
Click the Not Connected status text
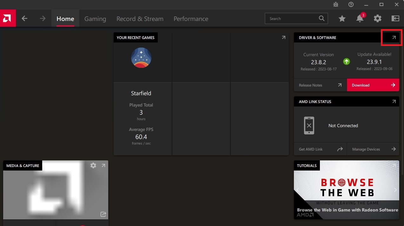point(343,126)
